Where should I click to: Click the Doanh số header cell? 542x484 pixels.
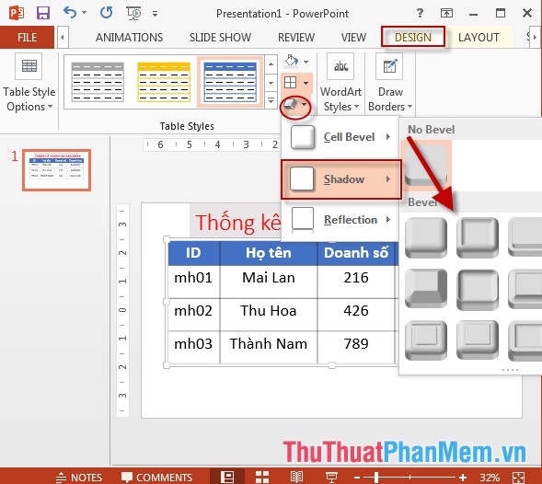356,253
